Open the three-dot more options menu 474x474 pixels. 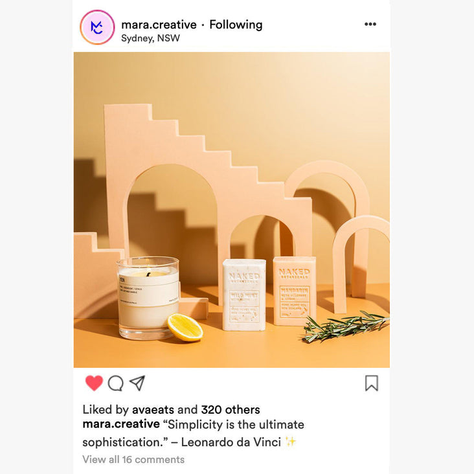(x=370, y=24)
